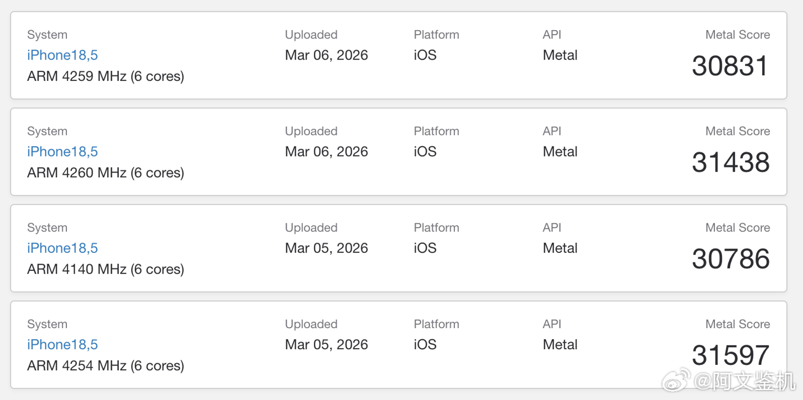Click the upload date in the 31597 result
Screen dimensions: 803x400
pyautogui.click(x=326, y=344)
